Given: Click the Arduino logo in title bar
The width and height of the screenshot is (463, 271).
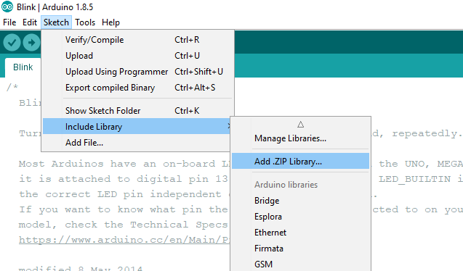Looking at the screenshot, I should coord(7,7).
